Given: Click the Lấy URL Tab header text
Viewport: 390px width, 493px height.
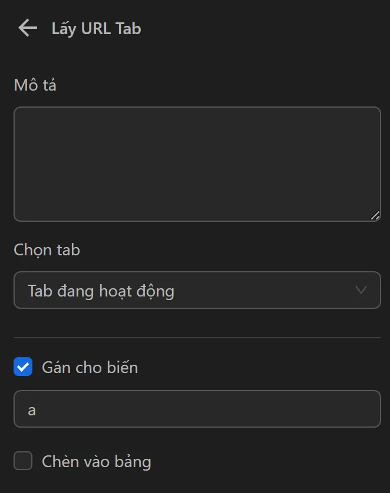Looking at the screenshot, I should [96, 28].
